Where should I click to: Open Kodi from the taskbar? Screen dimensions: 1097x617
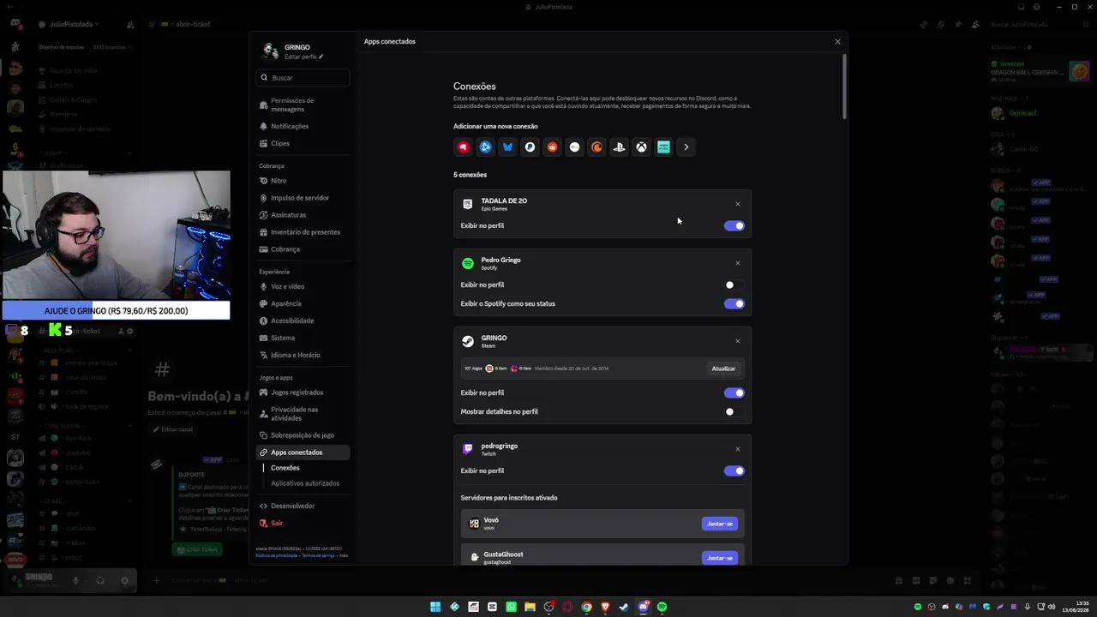454,608
